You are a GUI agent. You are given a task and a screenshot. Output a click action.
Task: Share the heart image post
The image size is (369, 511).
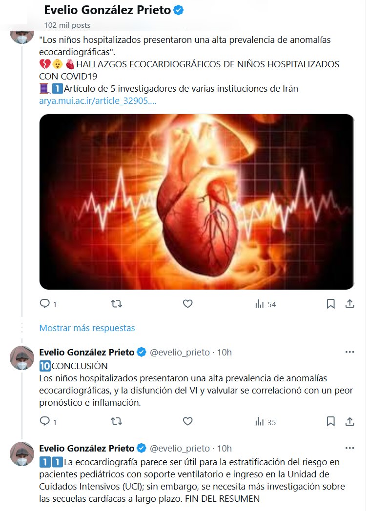click(349, 304)
